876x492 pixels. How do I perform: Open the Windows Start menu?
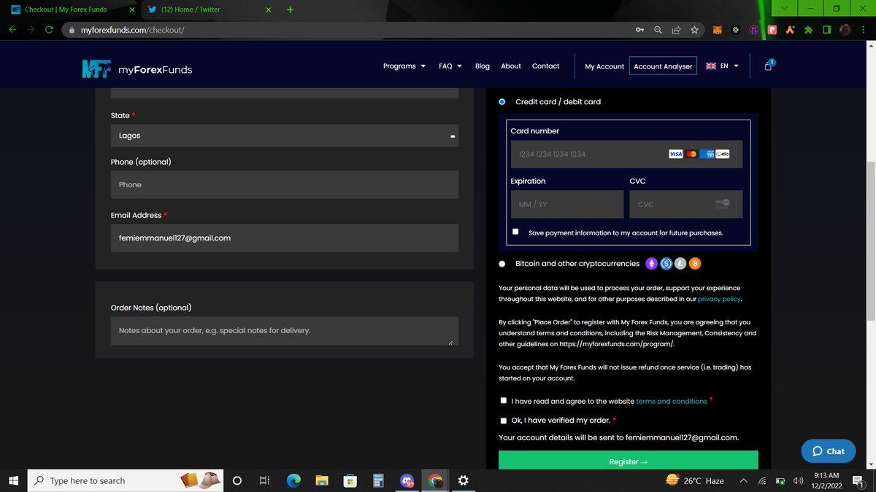(13, 481)
